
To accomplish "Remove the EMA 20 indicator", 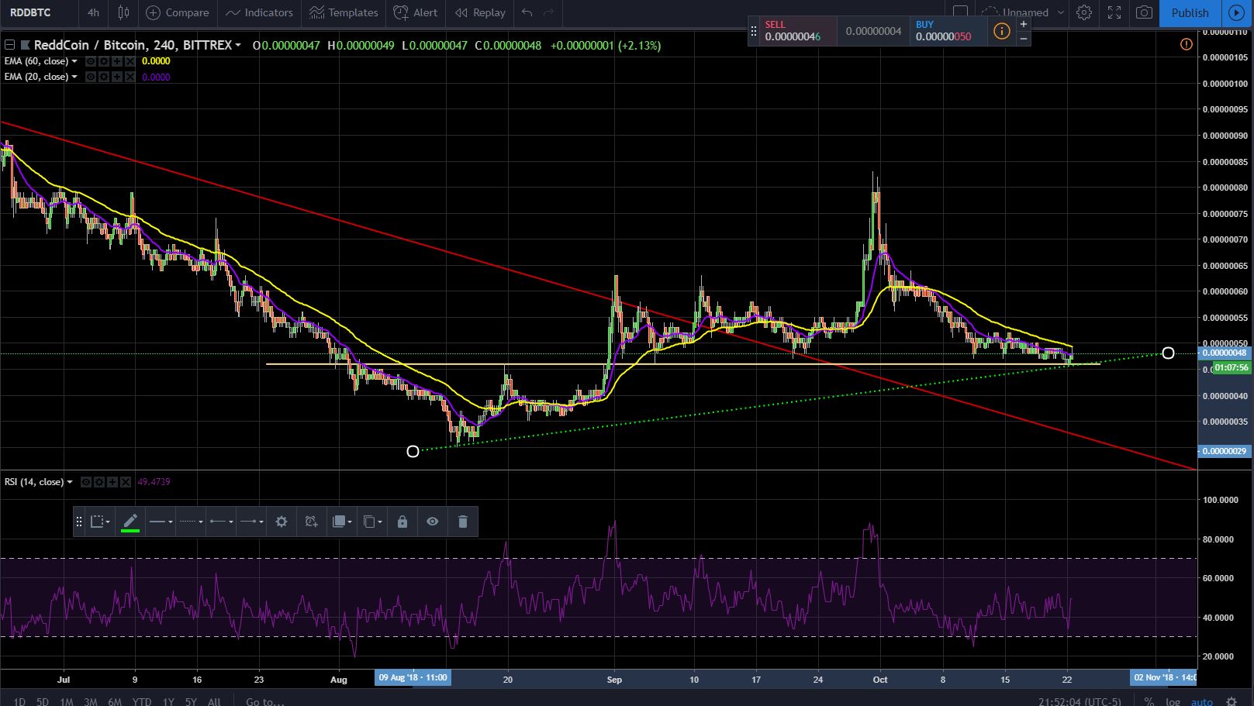I will 130,77.
